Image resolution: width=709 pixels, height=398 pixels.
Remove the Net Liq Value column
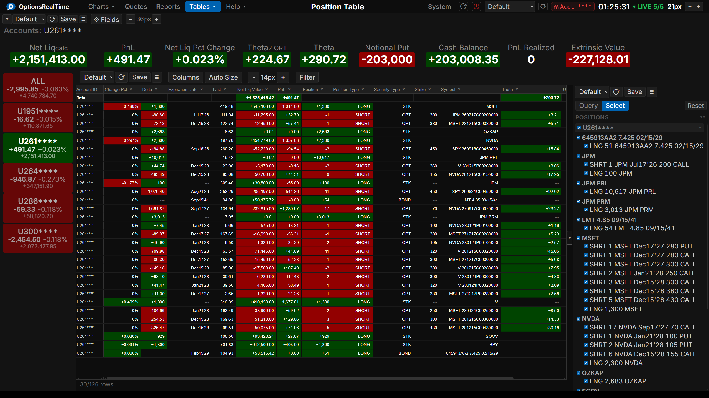pyautogui.click(x=266, y=89)
